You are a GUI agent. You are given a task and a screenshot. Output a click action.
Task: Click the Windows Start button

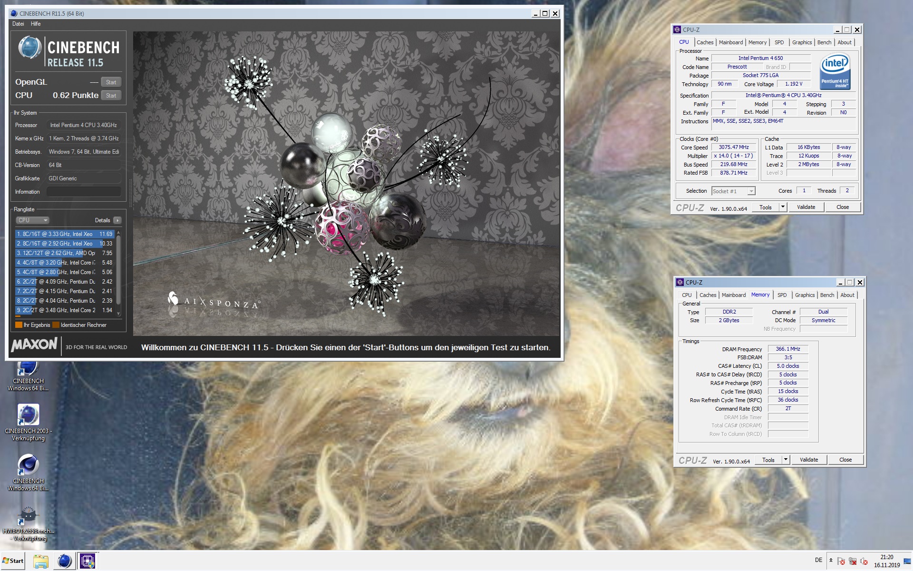13,561
